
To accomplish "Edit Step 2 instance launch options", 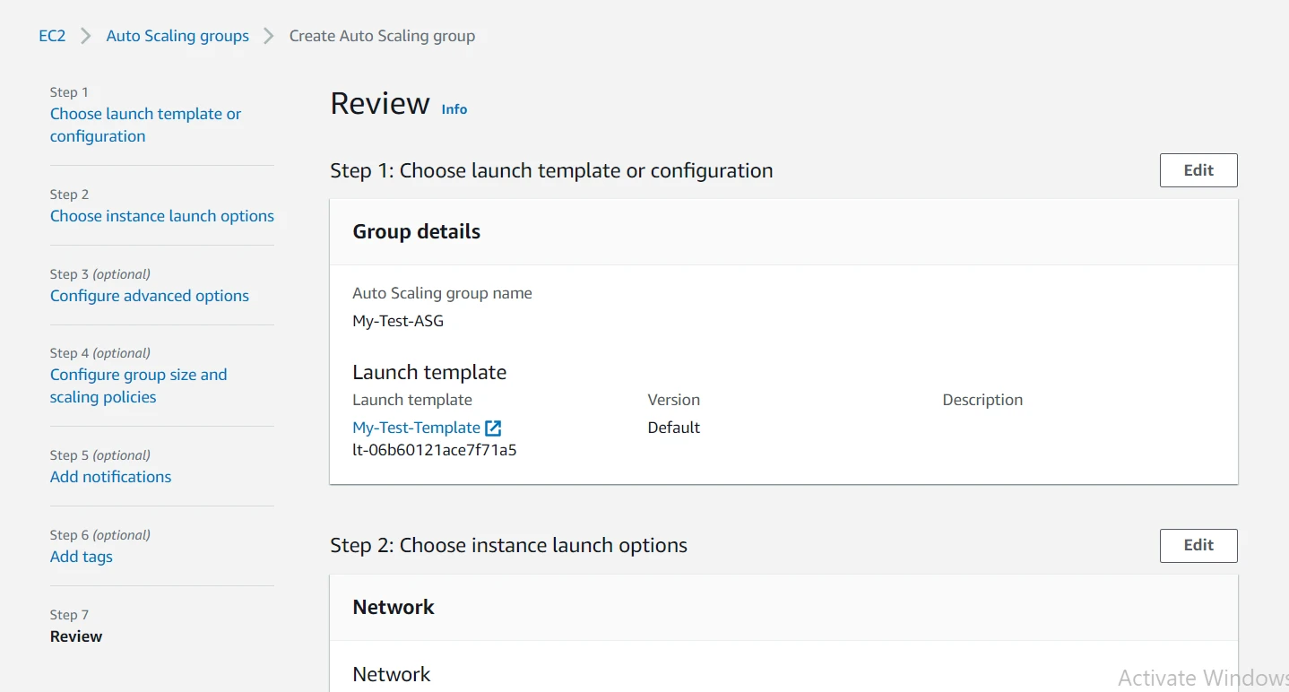I will (1198, 545).
